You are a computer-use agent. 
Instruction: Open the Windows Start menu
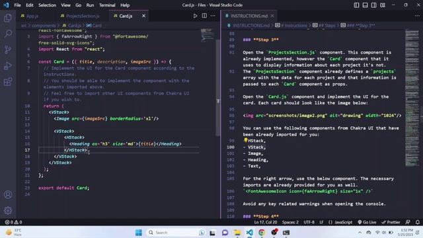coord(139,232)
